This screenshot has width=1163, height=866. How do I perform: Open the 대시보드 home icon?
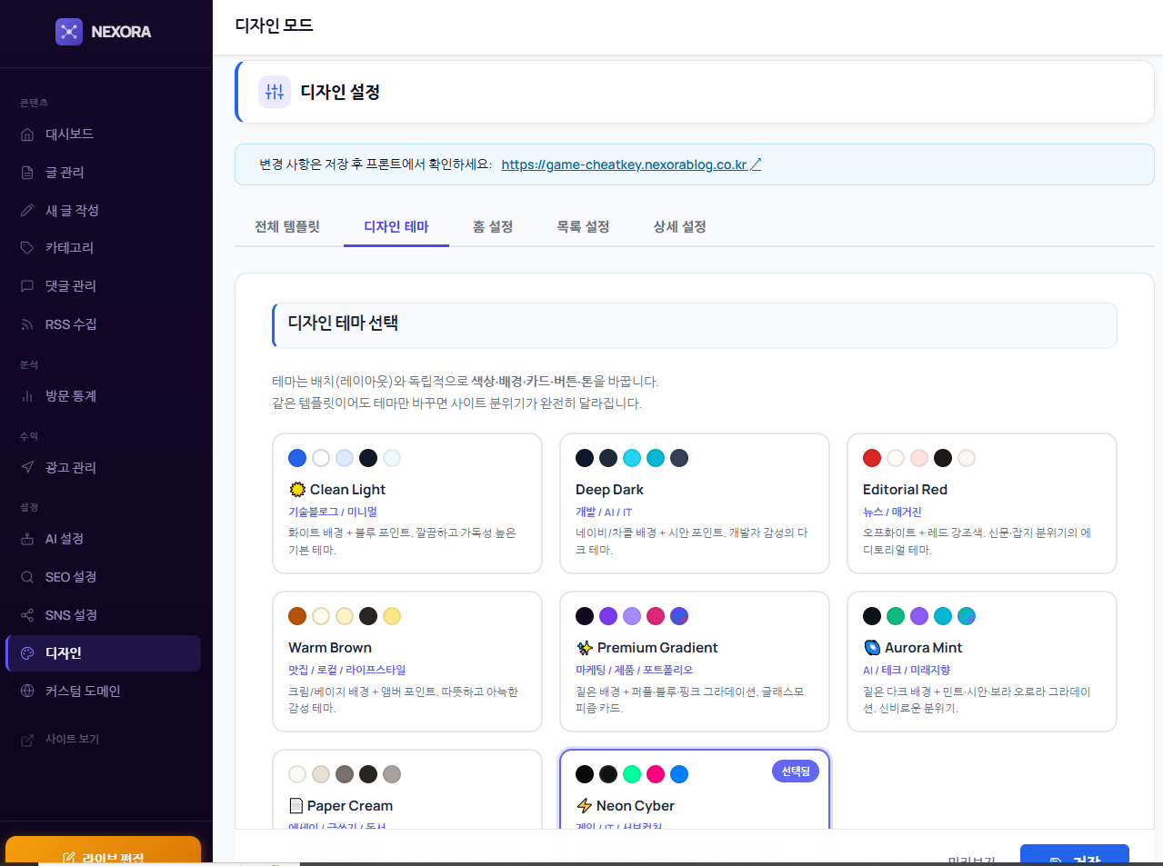[27, 134]
